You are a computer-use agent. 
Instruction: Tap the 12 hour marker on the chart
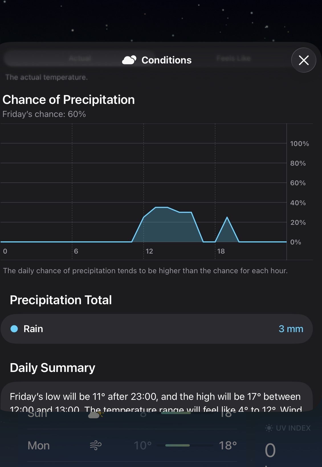click(149, 251)
